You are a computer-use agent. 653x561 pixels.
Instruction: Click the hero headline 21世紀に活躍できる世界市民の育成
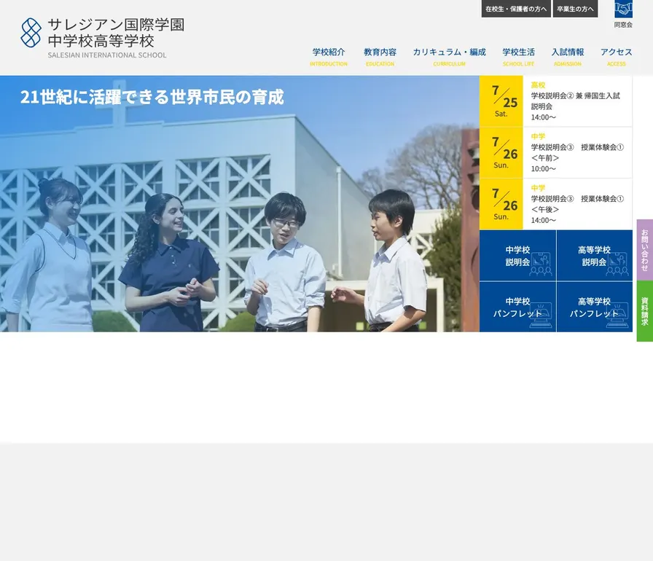152,97
